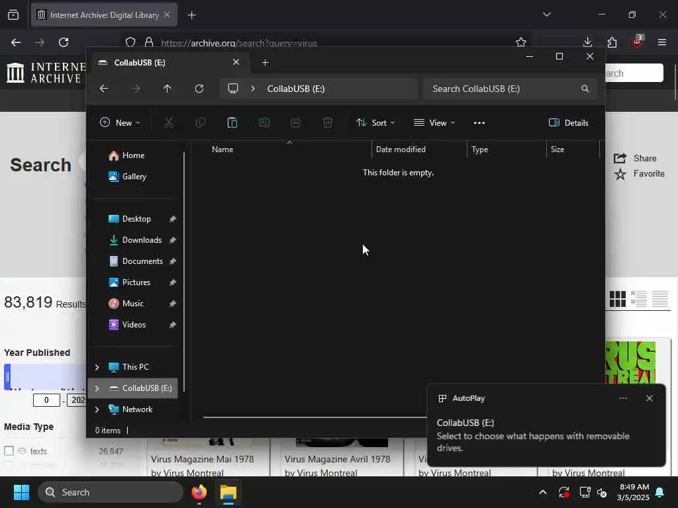This screenshot has width=678, height=508.
Task: Open the Music quick access folder
Action: pos(132,304)
